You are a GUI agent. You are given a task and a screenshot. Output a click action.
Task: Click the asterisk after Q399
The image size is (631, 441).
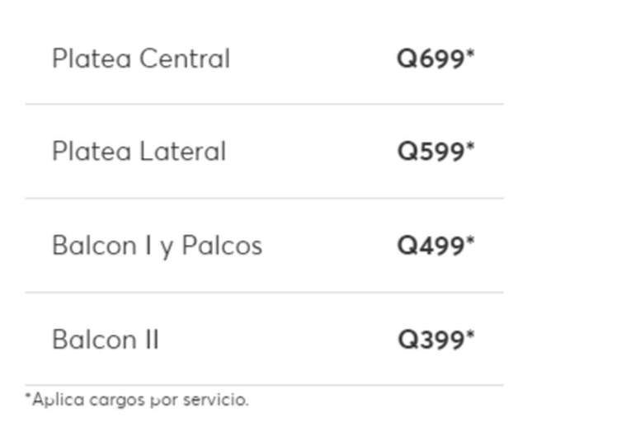point(470,335)
